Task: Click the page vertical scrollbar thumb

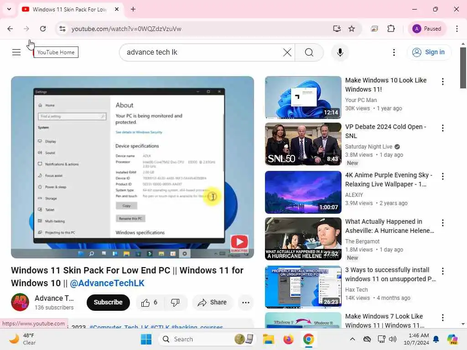Action: tap(463, 68)
